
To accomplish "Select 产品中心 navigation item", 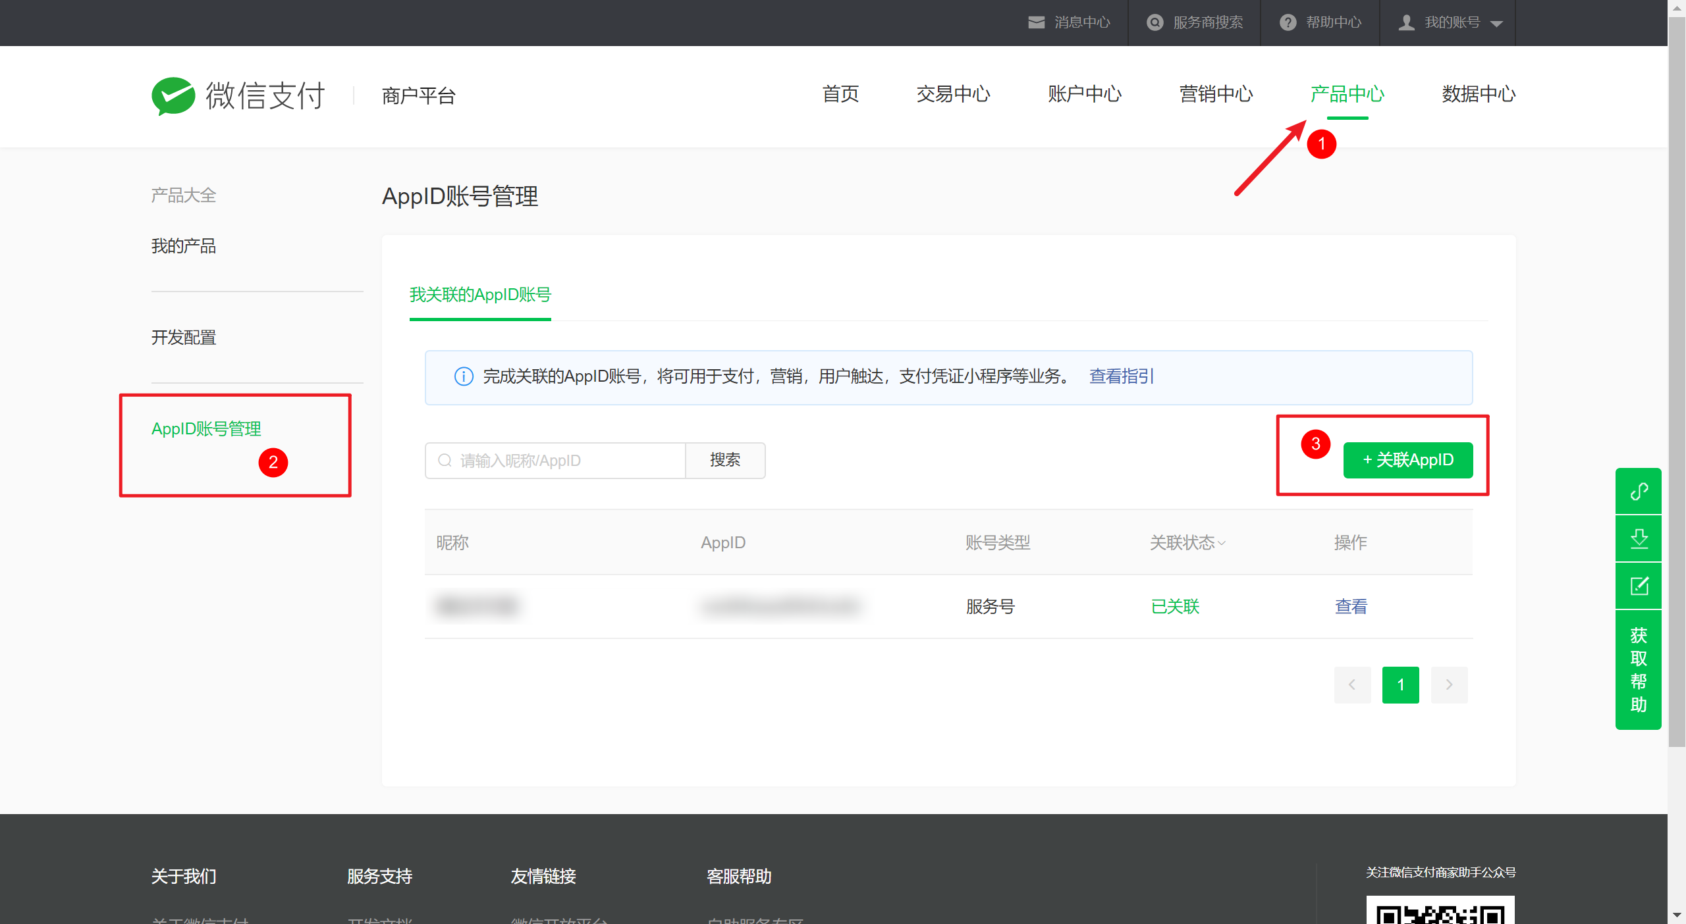I will pyautogui.click(x=1347, y=94).
